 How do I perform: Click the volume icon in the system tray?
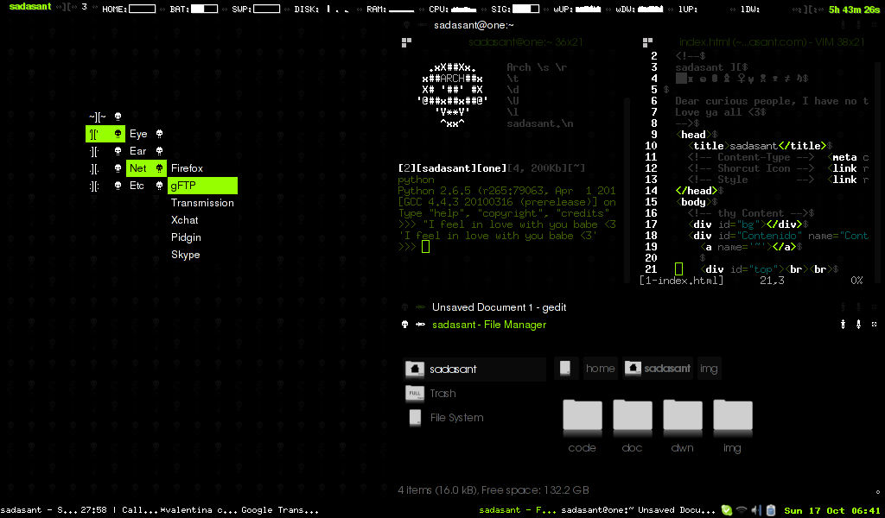pyautogui.click(x=754, y=510)
